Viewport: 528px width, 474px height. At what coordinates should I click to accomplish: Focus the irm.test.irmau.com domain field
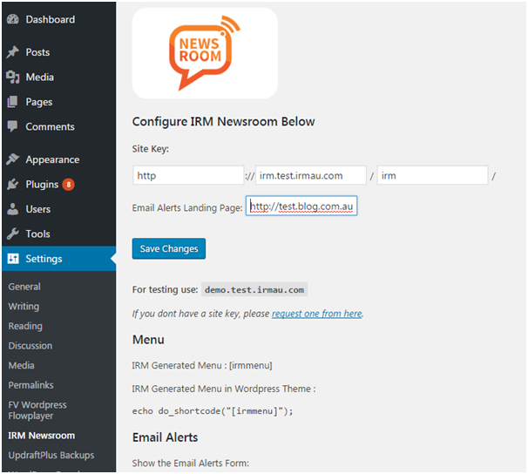(x=311, y=176)
